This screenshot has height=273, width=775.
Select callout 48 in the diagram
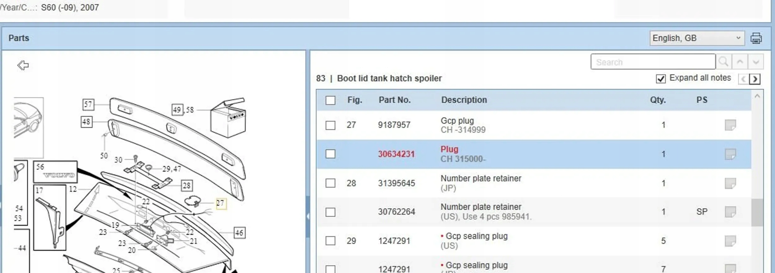pyautogui.click(x=86, y=122)
